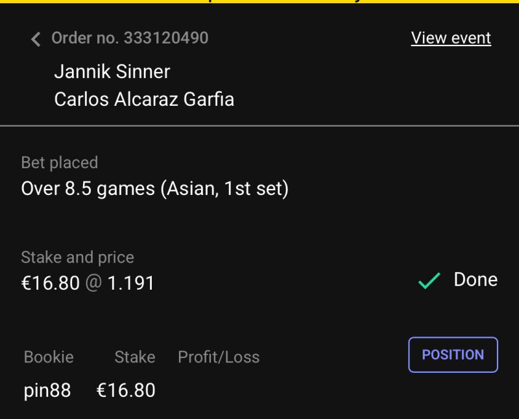
Task: Click the yellow bar at the top
Action: (259, 2)
